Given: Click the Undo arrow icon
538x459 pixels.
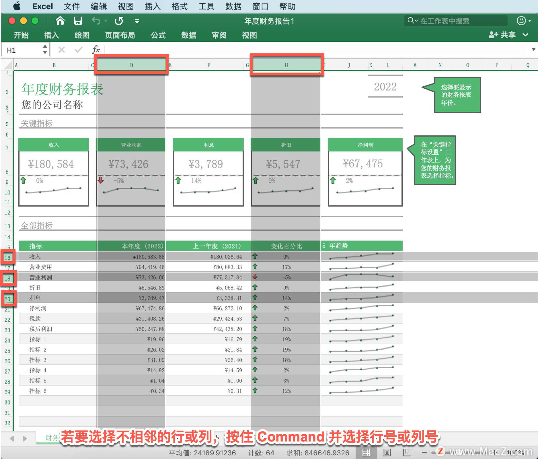Looking at the screenshot, I should (x=96, y=21).
